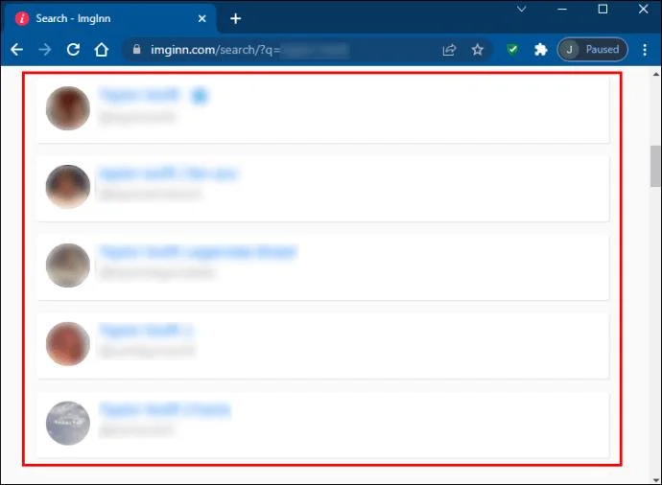The width and height of the screenshot is (662, 485).
Task: Maximize the browser window
Action: click(603, 9)
